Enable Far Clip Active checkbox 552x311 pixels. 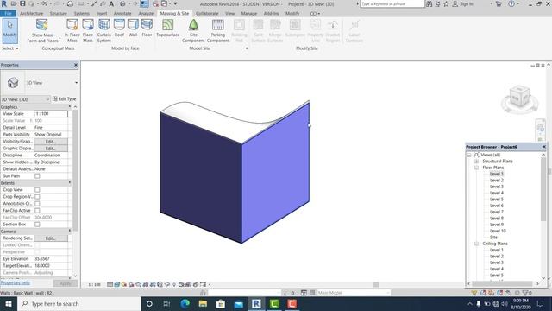pyautogui.click(x=37, y=211)
